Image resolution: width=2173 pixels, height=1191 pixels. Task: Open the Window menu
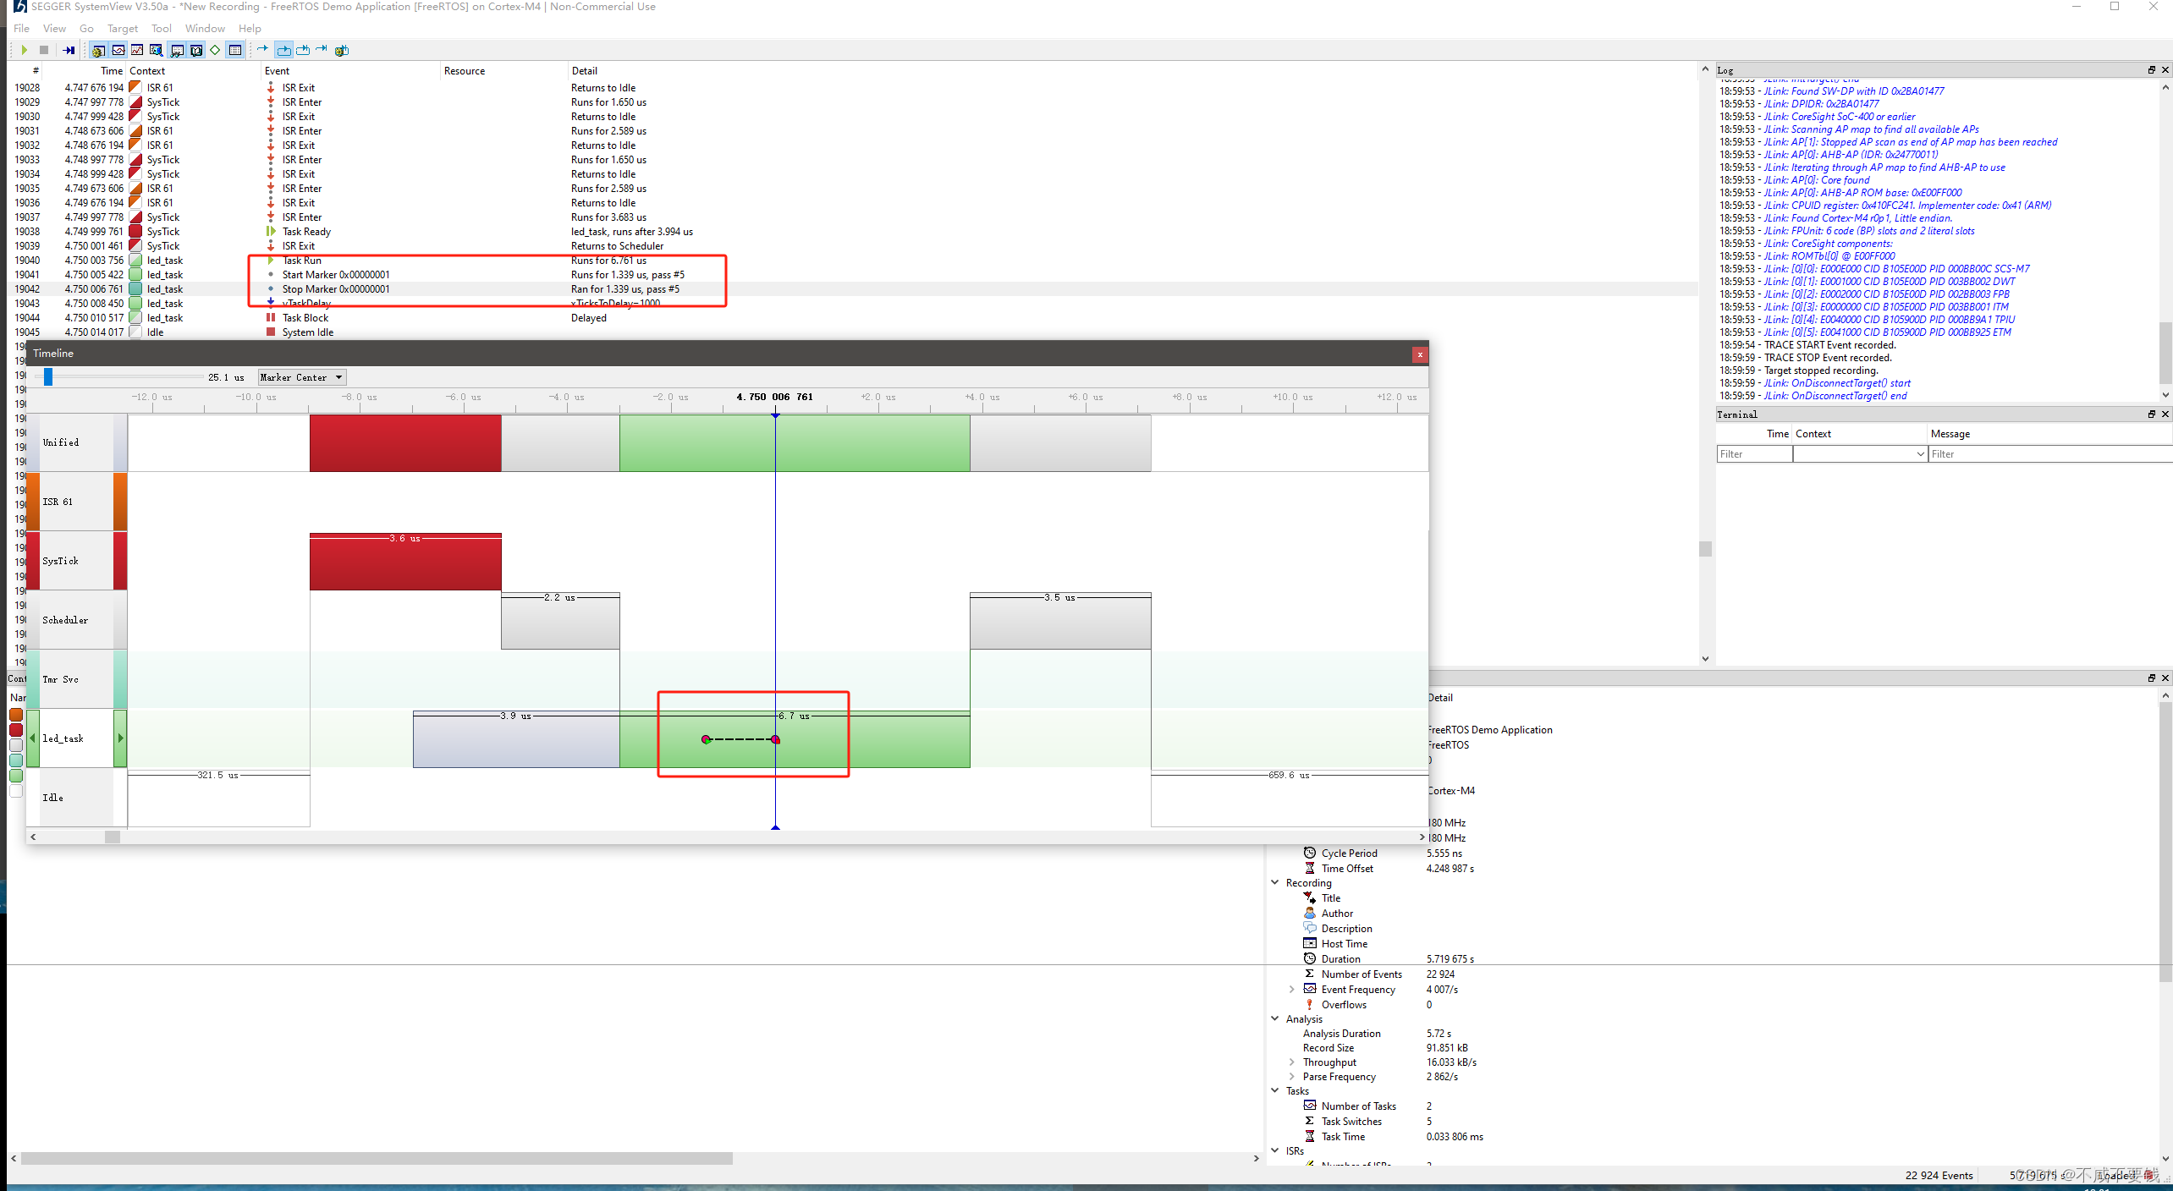click(205, 28)
